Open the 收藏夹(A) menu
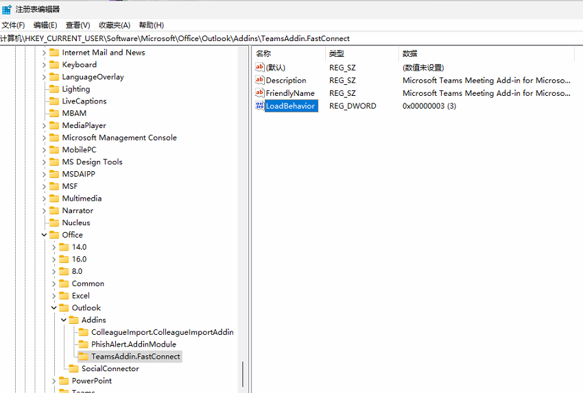 (114, 25)
